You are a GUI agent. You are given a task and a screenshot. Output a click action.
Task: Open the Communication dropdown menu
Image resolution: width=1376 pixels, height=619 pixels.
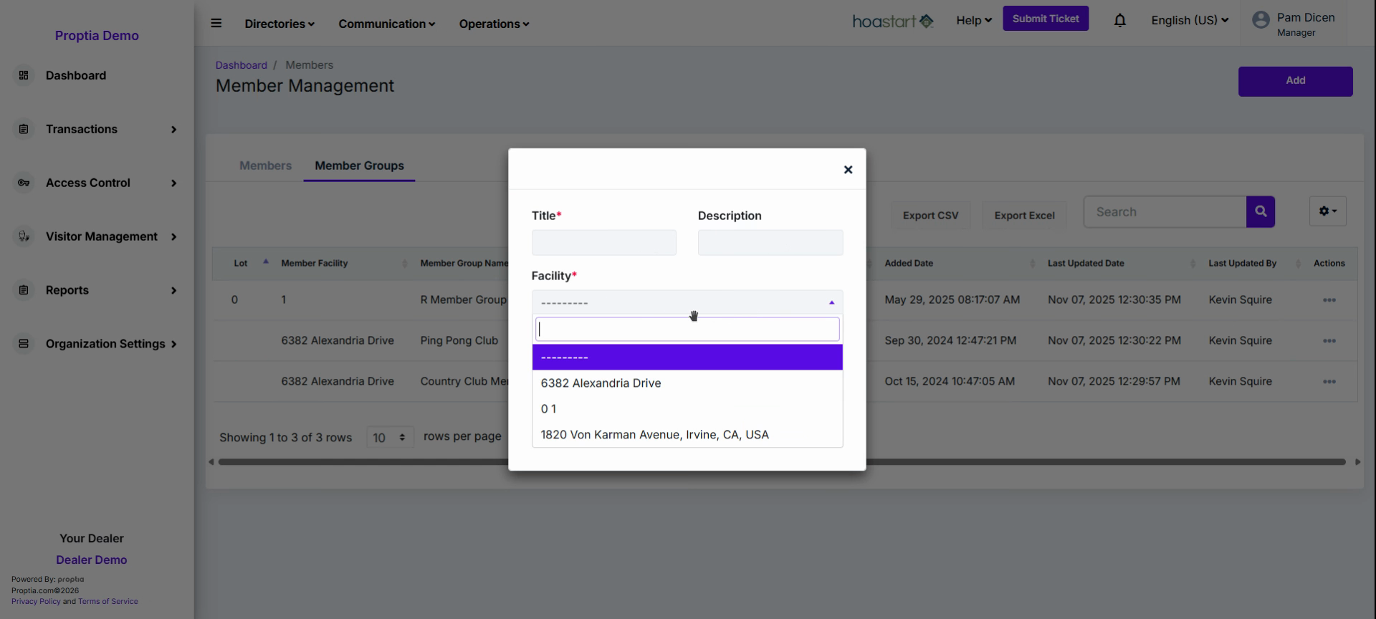[x=386, y=24]
